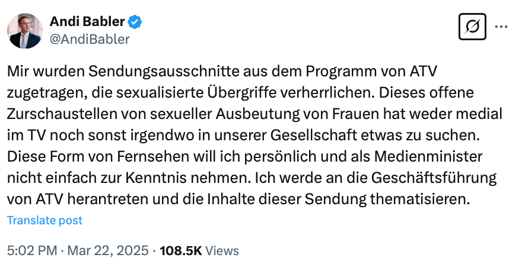Click the 5:02 PM timestamp
The width and height of the screenshot is (522, 264).
coord(32,250)
